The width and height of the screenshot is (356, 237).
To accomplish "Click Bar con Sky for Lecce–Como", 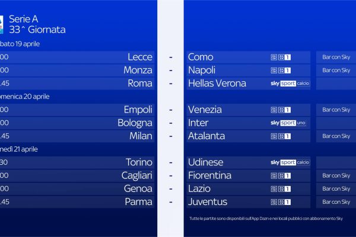I will pos(336,57).
